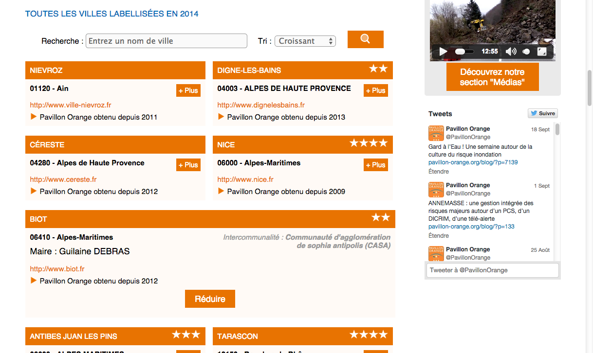Click the Tweeter à @PavillonOrange field

(492, 270)
